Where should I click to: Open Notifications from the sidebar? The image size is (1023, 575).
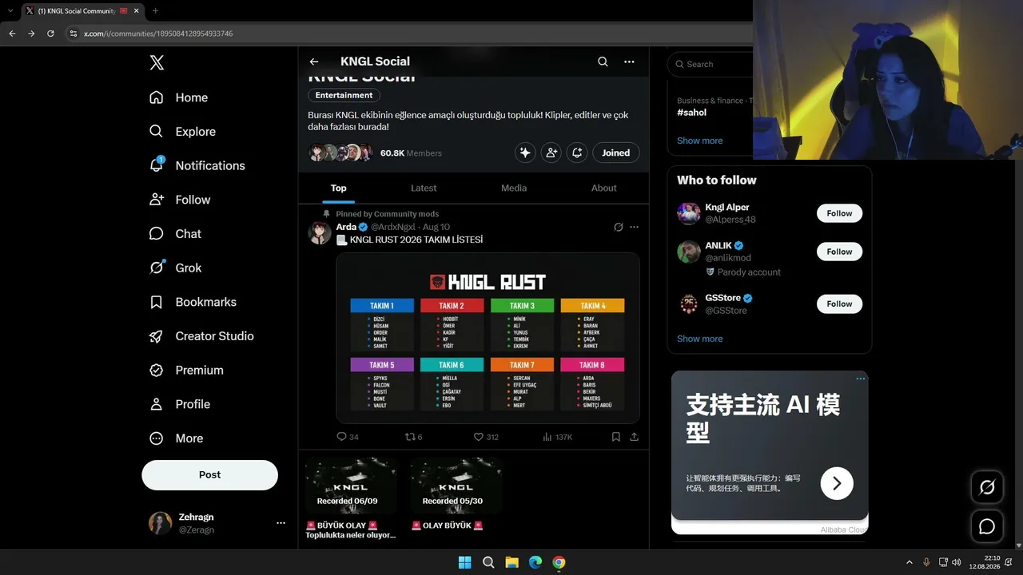click(x=197, y=165)
